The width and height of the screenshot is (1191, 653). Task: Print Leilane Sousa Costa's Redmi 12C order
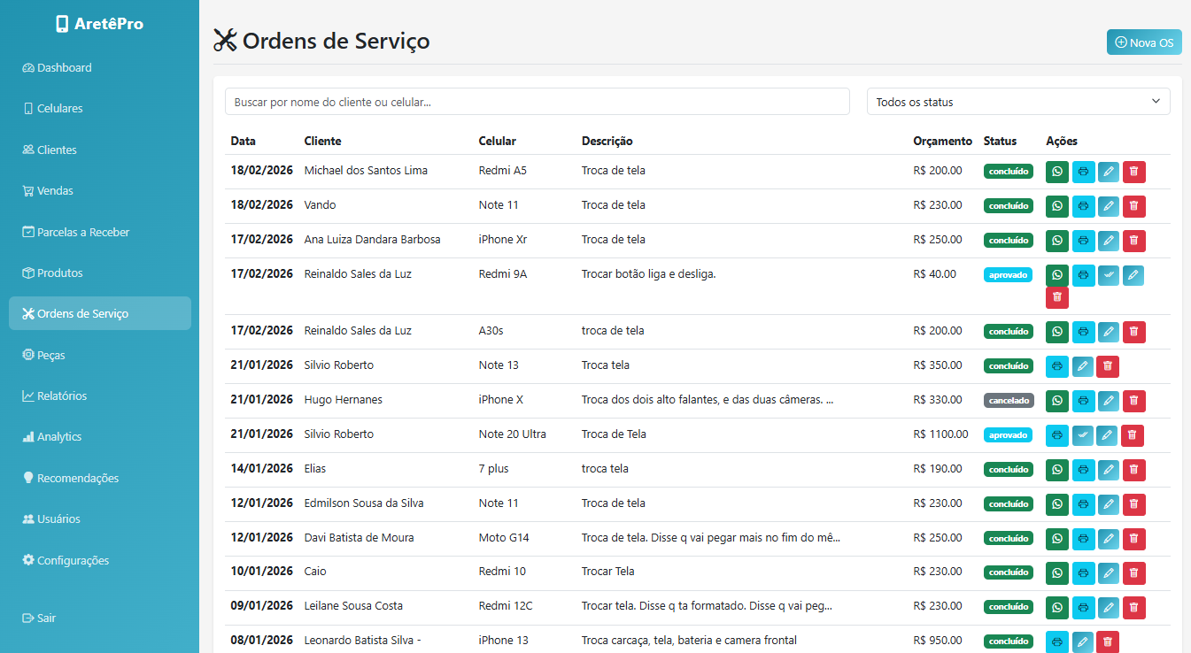[1083, 608]
